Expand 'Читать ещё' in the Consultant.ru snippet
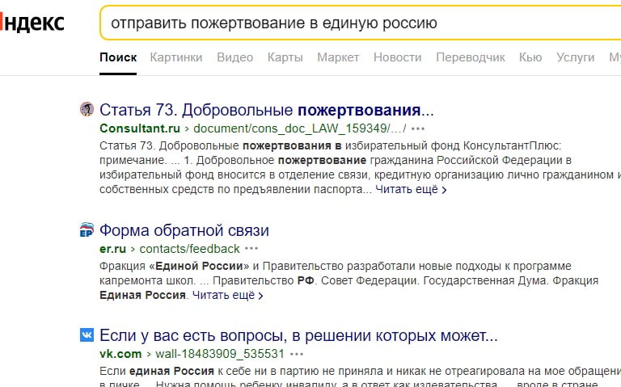 pos(411,190)
